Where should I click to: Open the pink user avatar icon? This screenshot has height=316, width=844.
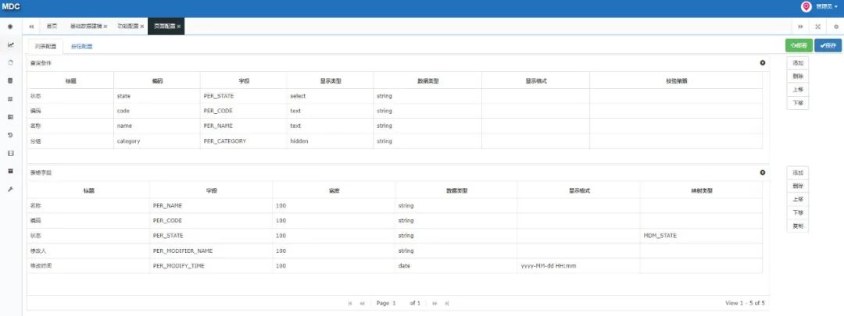pyautogui.click(x=806, y=6)
